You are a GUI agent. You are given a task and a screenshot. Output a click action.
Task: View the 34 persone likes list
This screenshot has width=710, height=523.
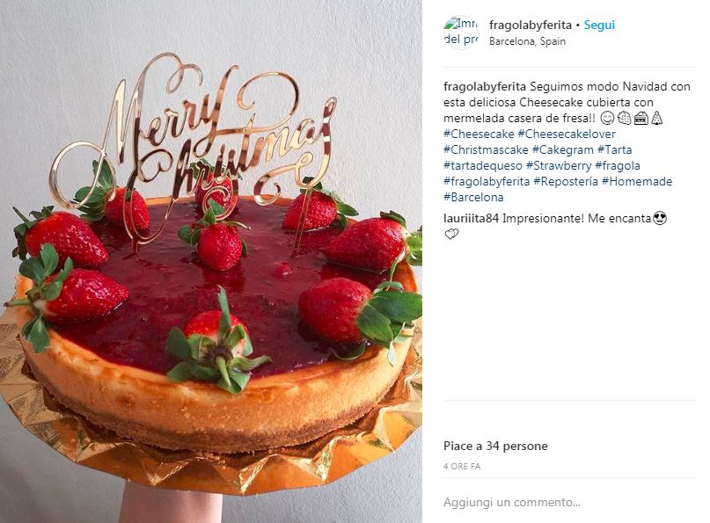pos(516,447)
